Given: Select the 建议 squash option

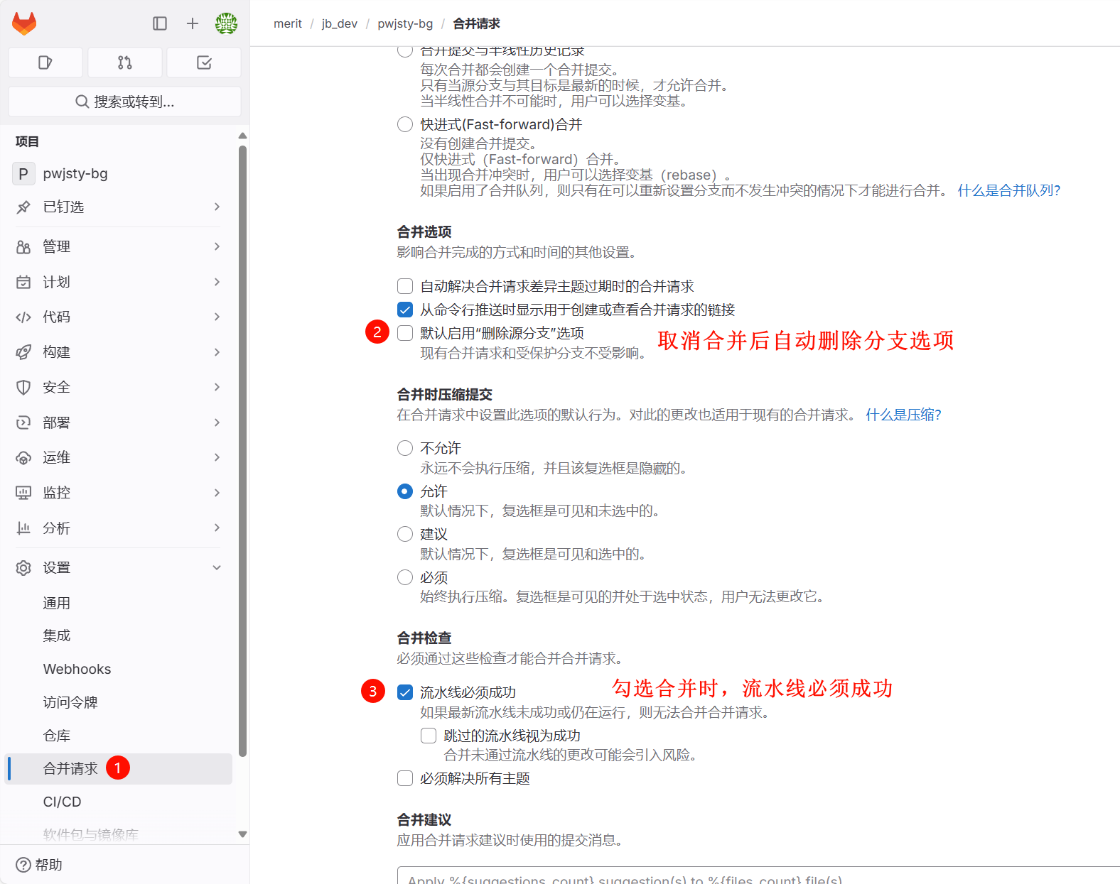Looking at the screenshot, I should [x=405, y=534].
